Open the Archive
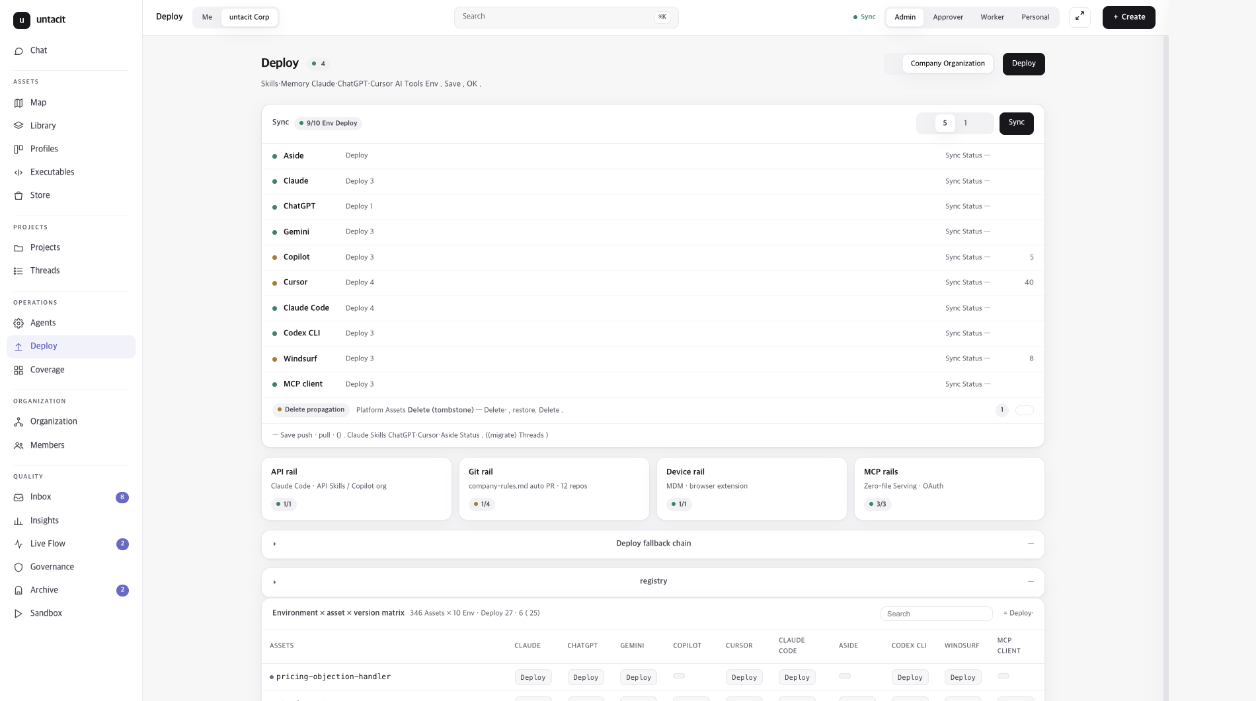1256x701 pixels. coord(71,590)
